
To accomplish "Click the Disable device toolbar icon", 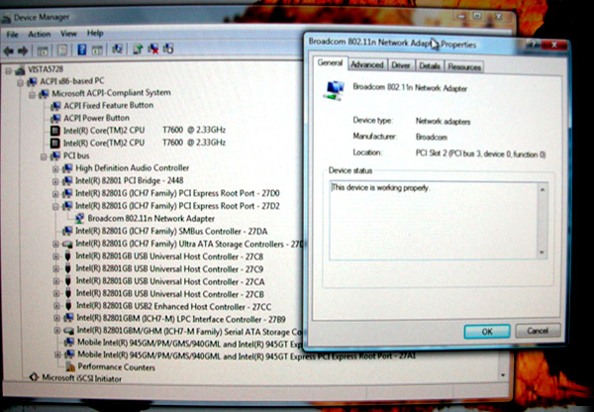I will pyautogui.click(x=168, y=49).
